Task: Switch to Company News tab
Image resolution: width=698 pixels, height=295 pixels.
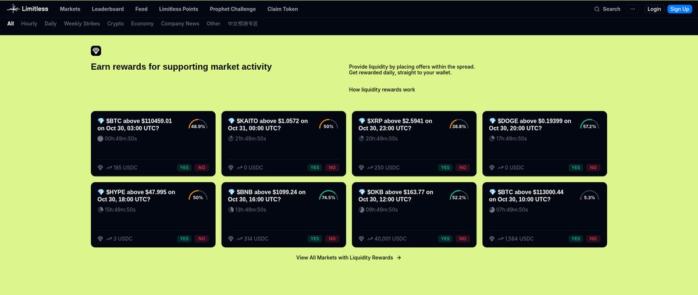Action: click(180, 24)
